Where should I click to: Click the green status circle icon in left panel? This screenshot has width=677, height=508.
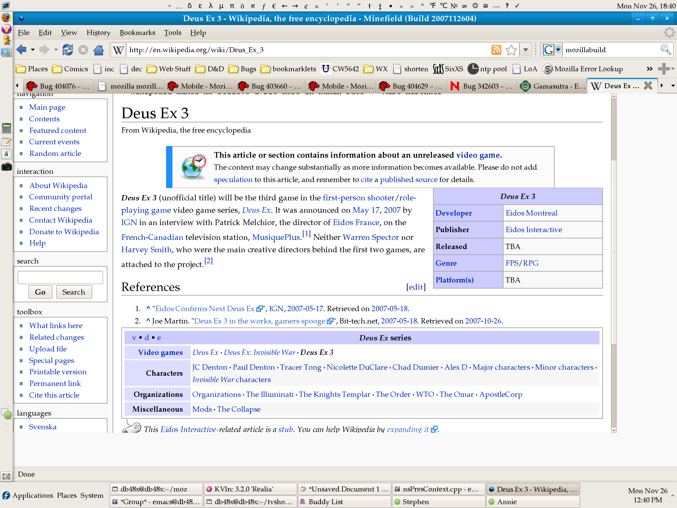click(x=7, y=414)
